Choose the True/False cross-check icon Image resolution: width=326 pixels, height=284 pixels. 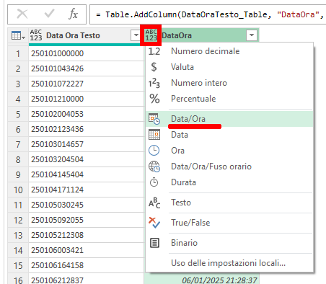tap(154, 223)
